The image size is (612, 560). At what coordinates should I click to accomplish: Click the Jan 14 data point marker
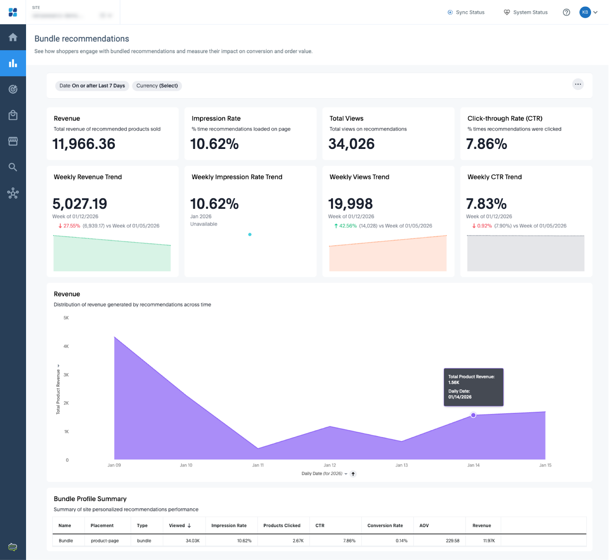click(x=473, y=415)
